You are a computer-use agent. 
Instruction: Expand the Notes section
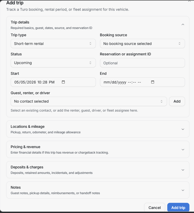[x=183, y=190]
